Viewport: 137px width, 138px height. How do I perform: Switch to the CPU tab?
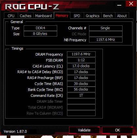(11, 16)
